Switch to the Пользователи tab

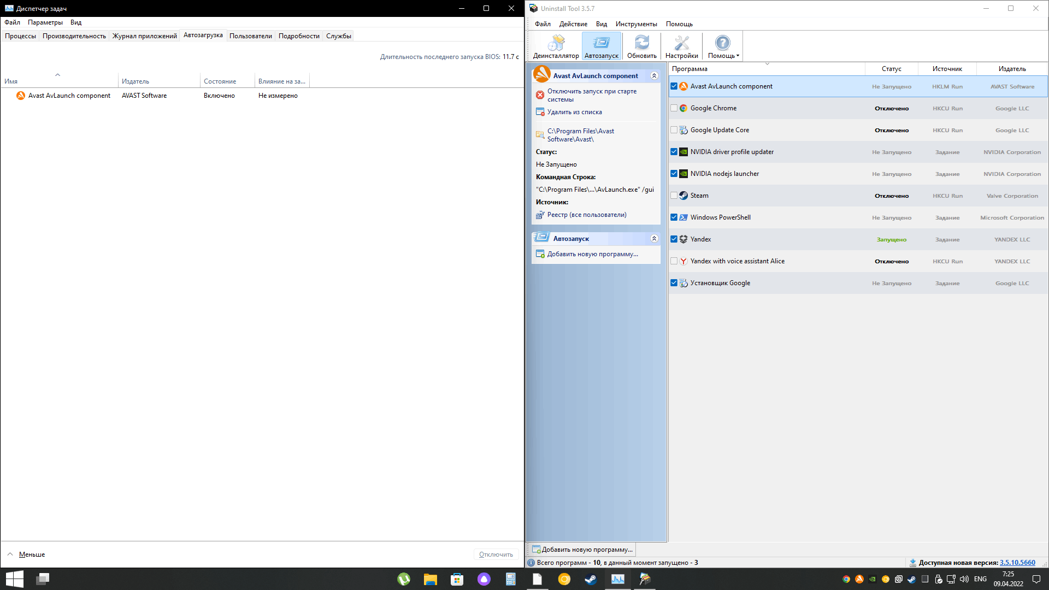251,36
